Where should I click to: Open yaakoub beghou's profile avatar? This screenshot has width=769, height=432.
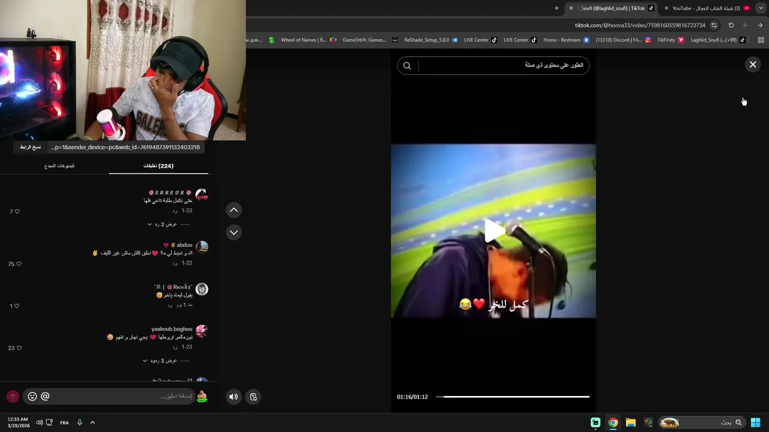point(202,331)
